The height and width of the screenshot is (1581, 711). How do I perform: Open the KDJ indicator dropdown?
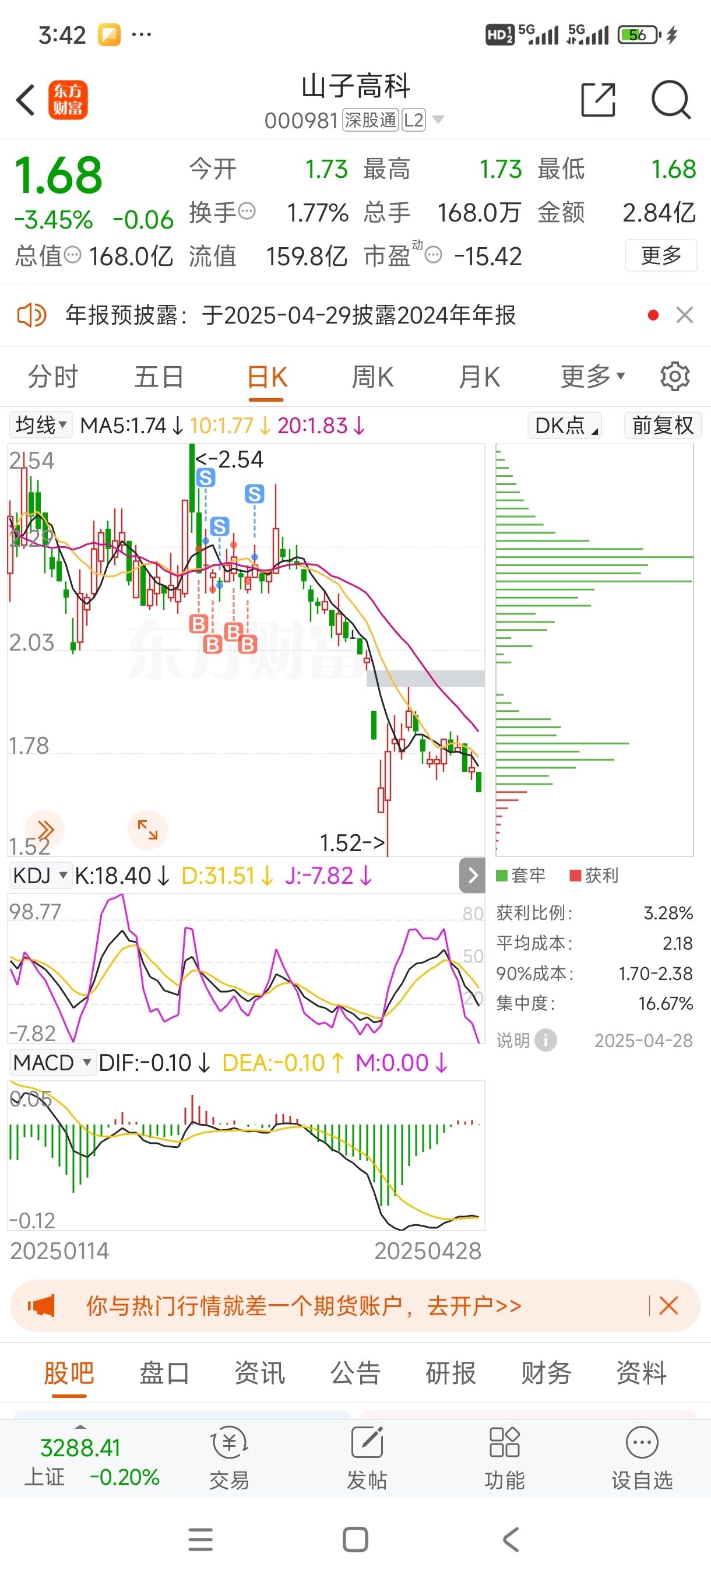40,875
